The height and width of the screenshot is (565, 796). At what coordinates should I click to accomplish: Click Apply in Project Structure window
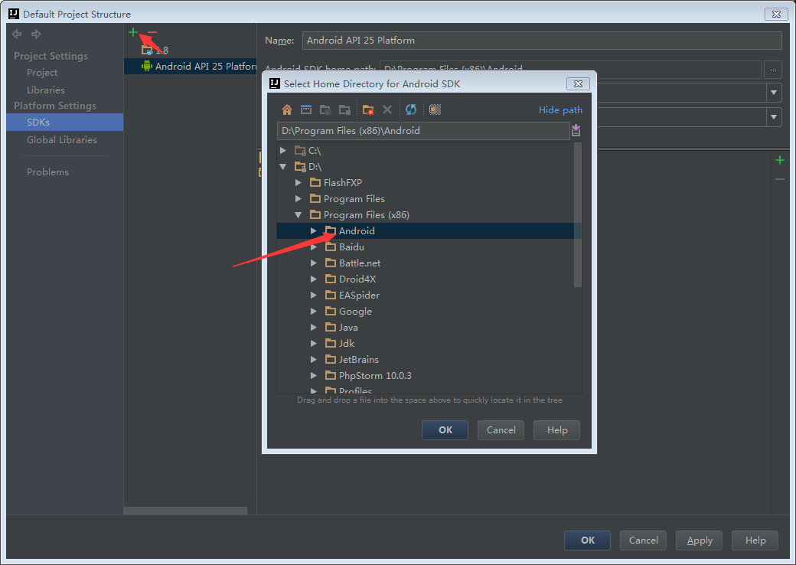pyautogui.click(x=700, y=541)
